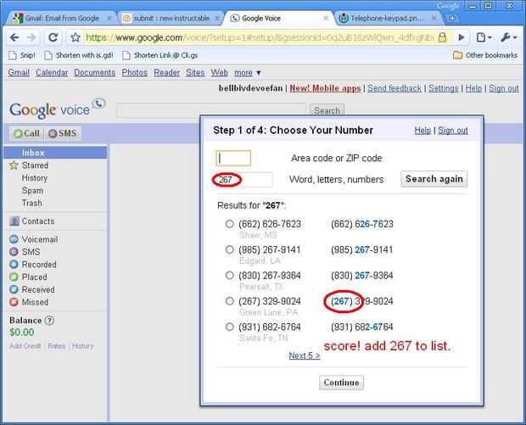The height and width of the screenshot is (425, 526).
Task: Click the Balance help question mark
Action: pyautogui.click(x=49, y=321)
